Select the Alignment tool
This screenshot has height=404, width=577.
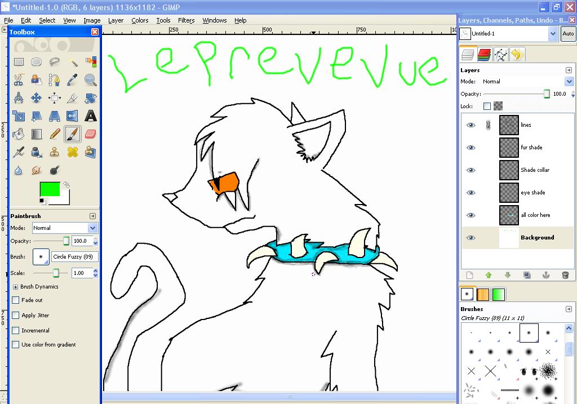click(55, 98)
